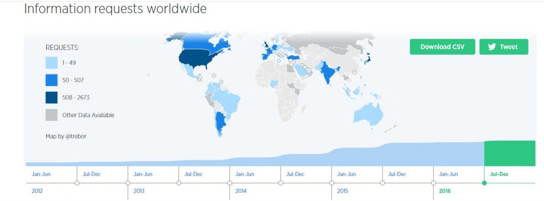Select the Jul-Dec 2013 period

[193, 174]
